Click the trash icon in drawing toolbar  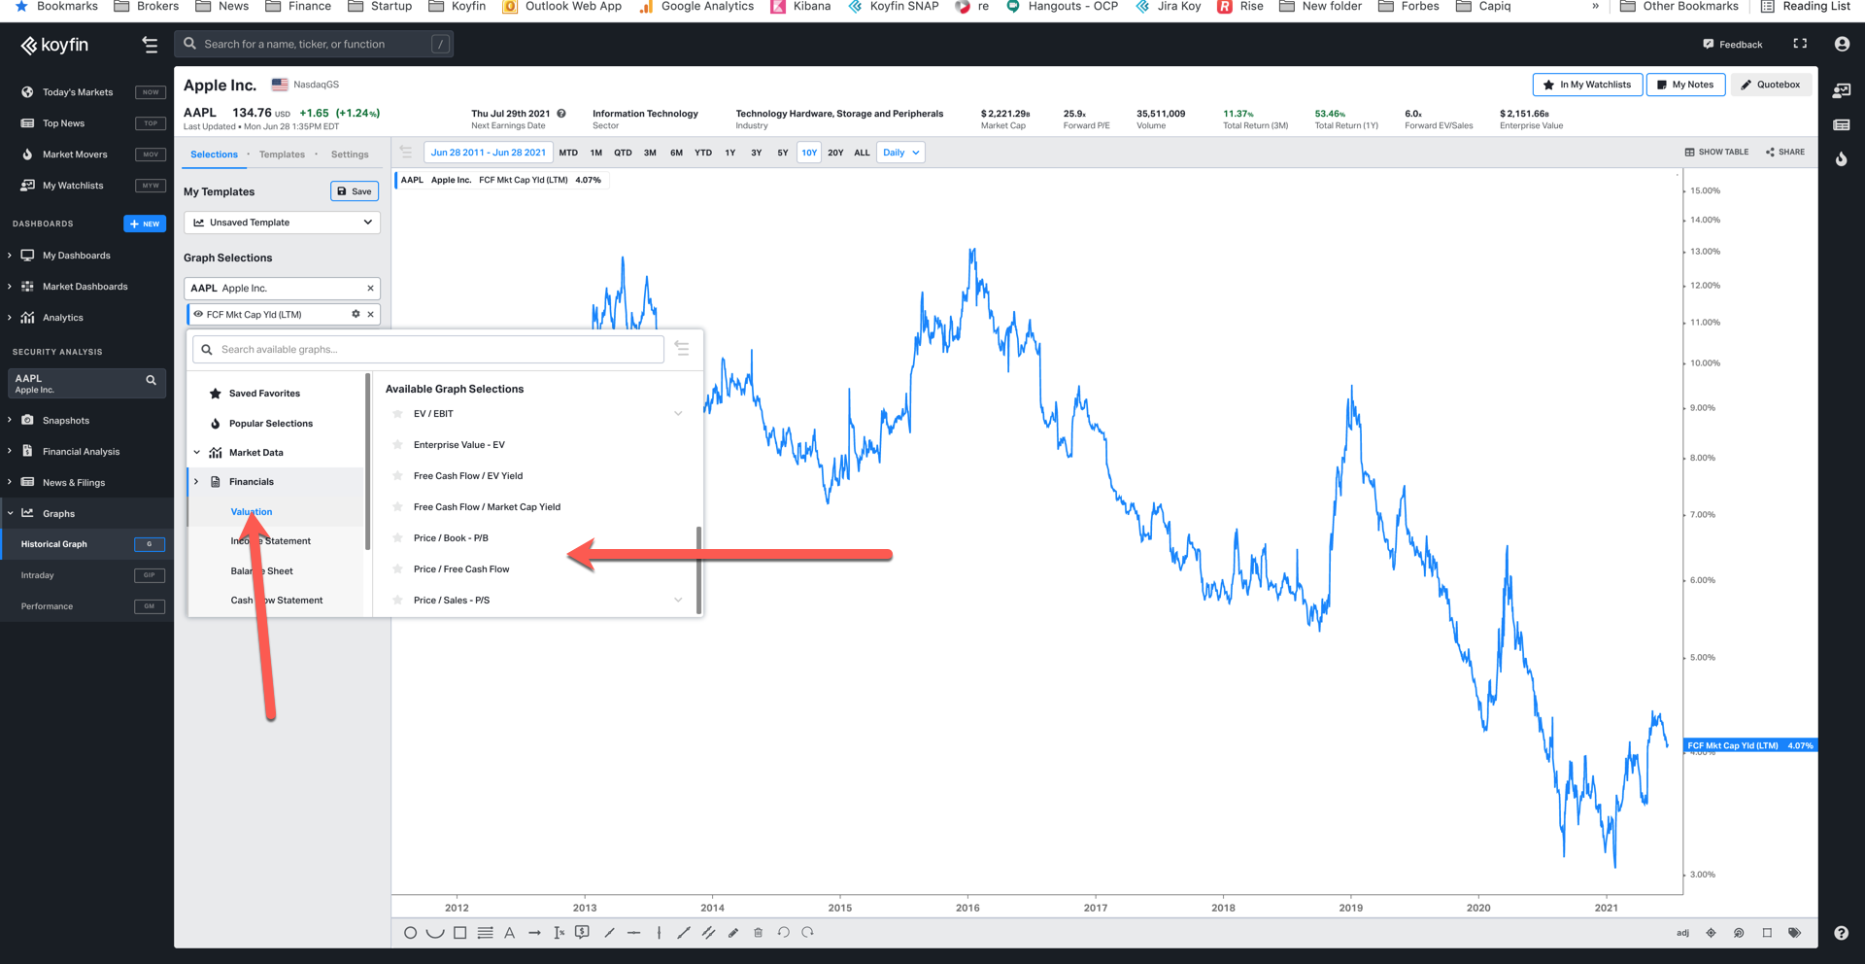tap(759, 933)
